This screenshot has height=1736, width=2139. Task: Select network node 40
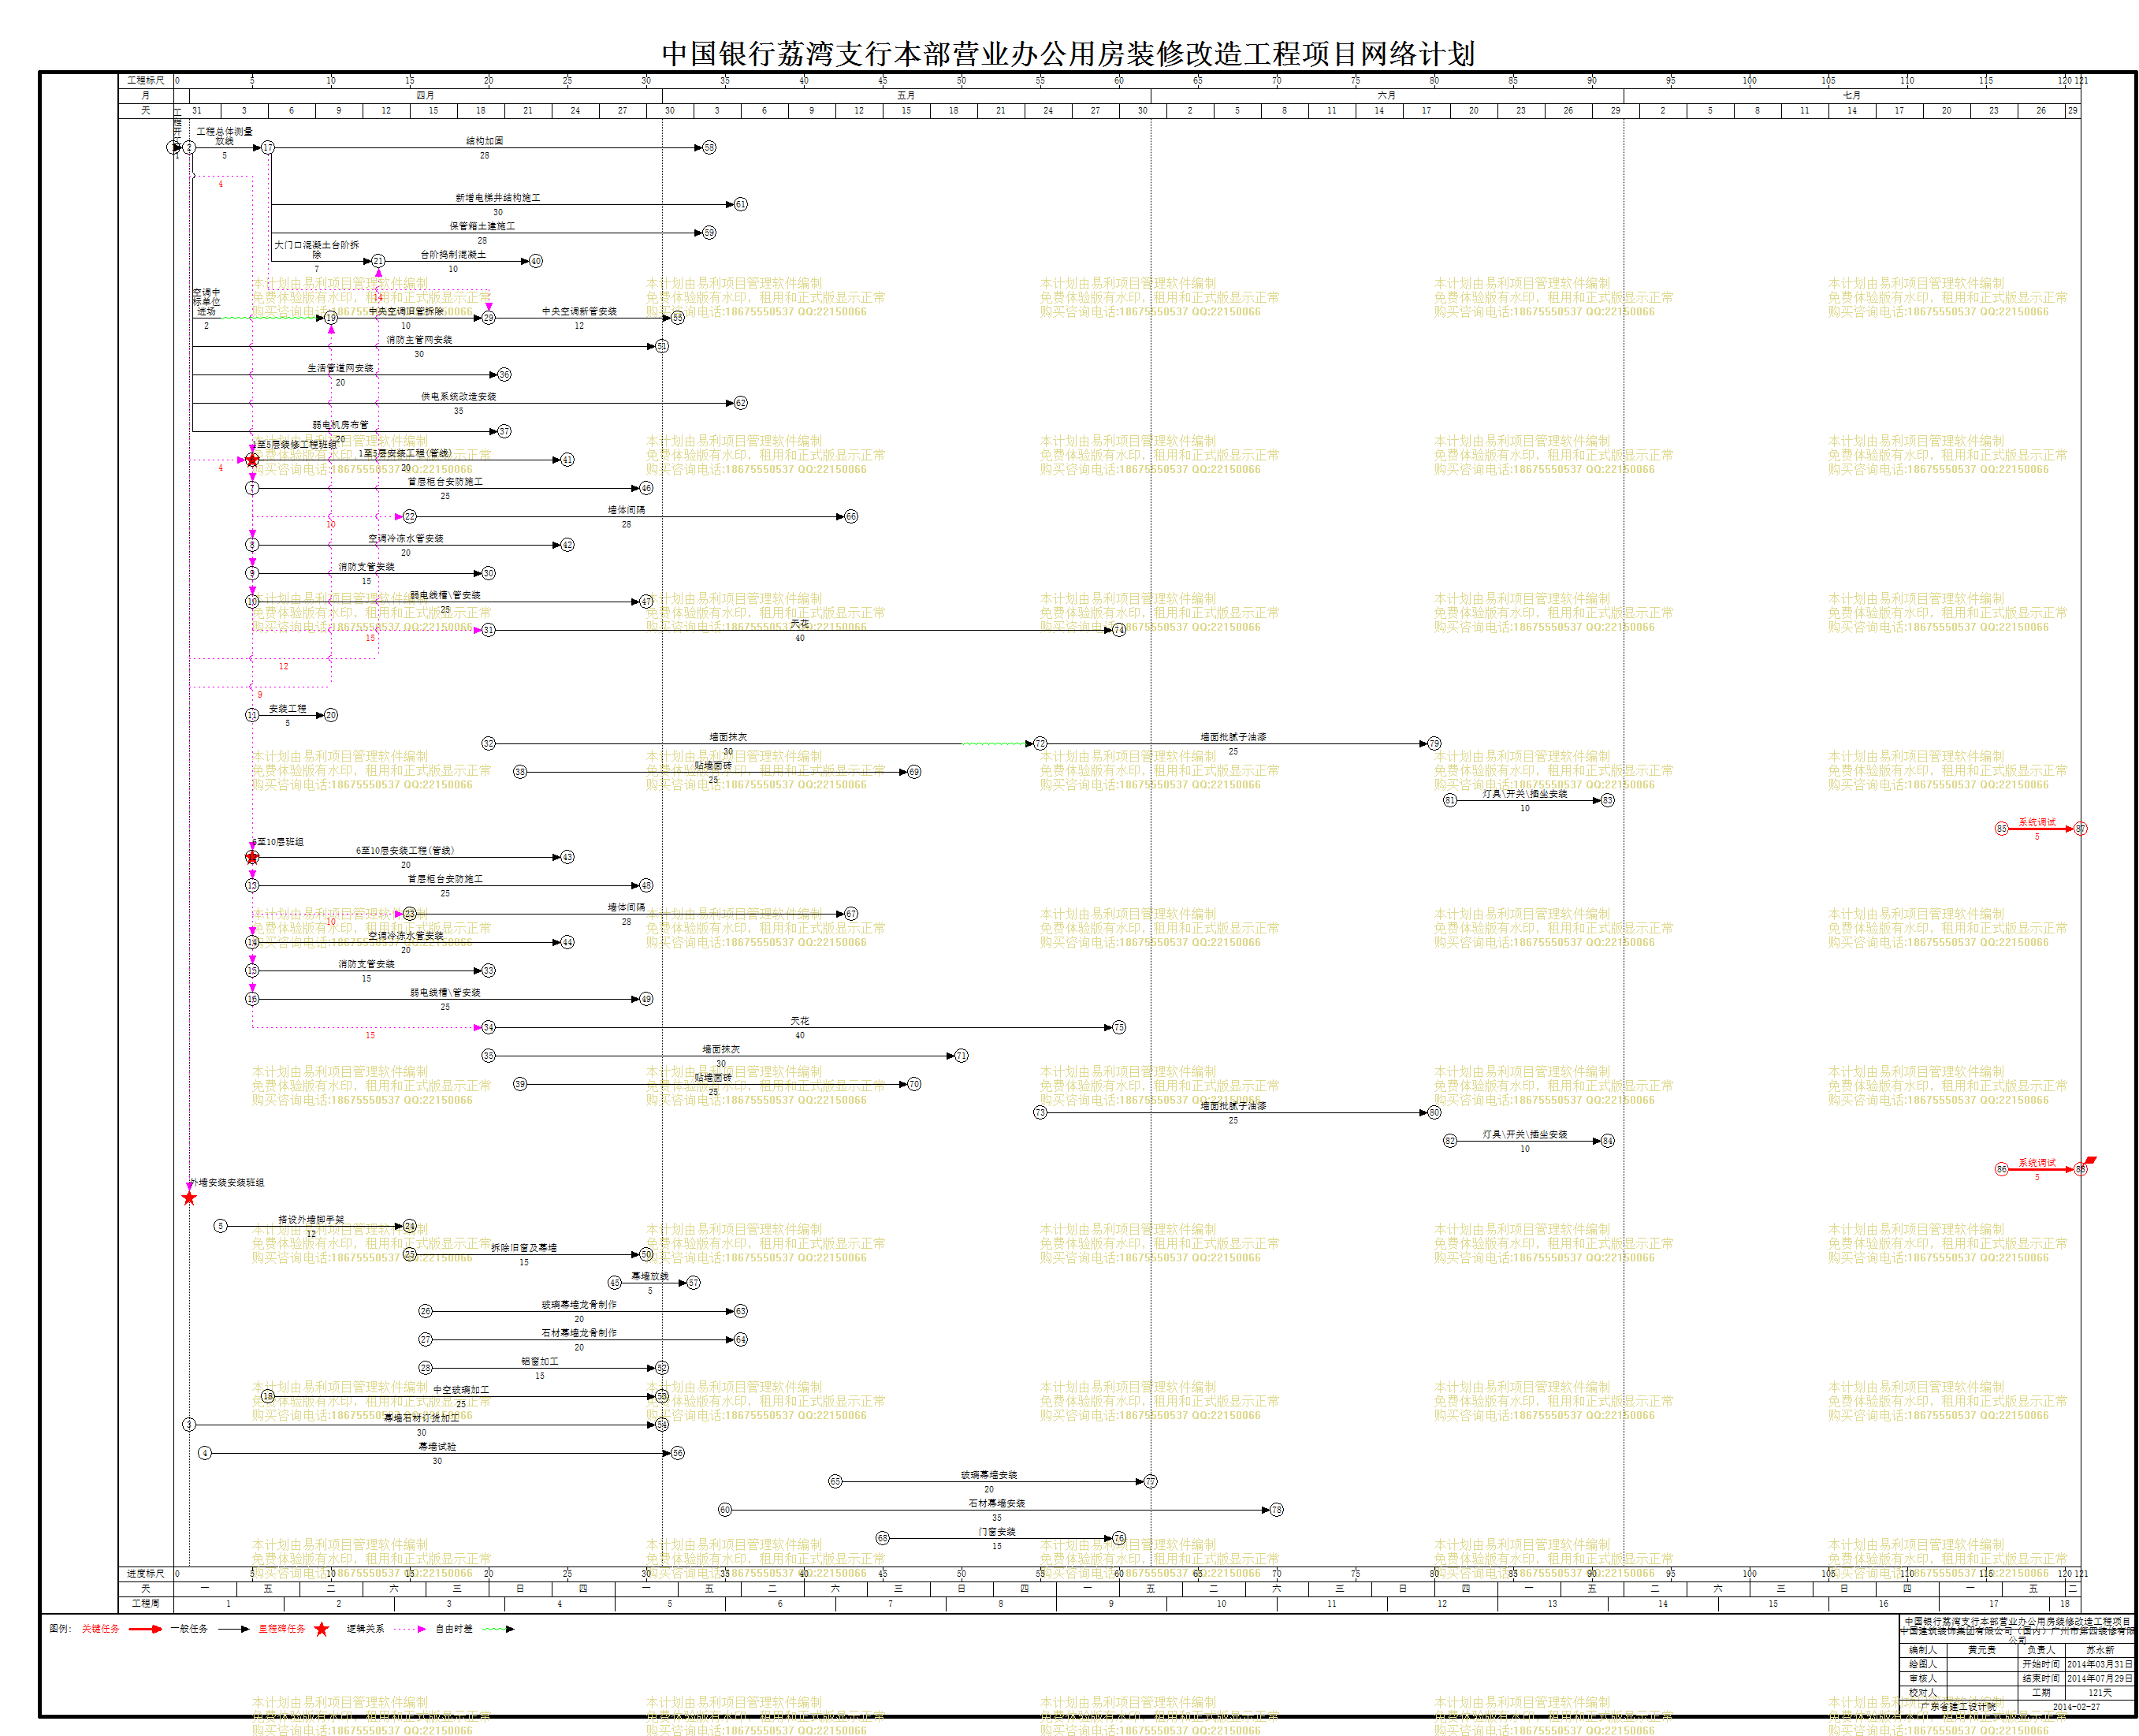coord(536,261)
